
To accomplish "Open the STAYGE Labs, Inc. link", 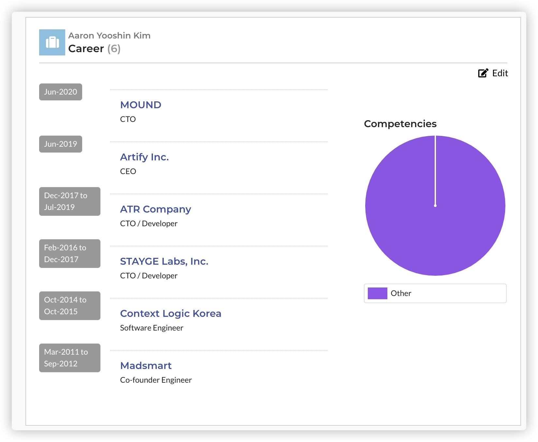I will click(x=164, y=261).
